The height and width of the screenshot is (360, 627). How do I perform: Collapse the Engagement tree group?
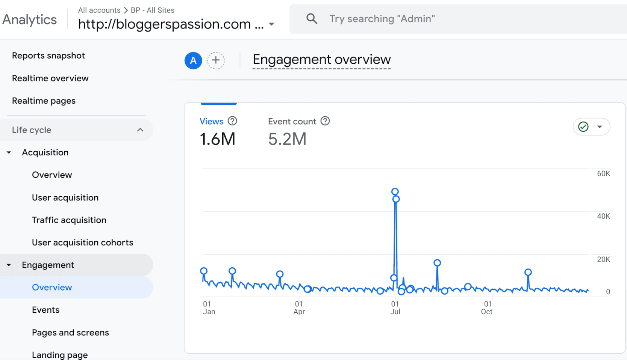[9, 265]
